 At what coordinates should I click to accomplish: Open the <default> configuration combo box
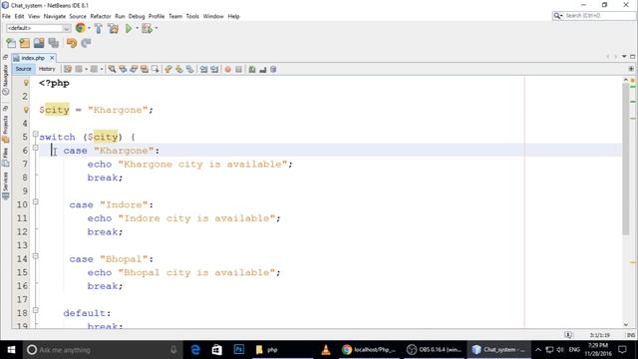[x=39, y=28]
